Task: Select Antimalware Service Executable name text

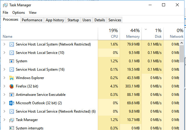Action: click(41, 95)
